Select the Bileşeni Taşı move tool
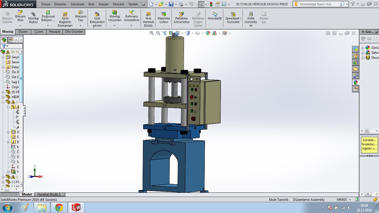379x213 pixels. pyautogui.click(x=80, y=16)
